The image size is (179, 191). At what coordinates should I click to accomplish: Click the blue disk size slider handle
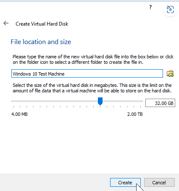click(x=100, y=101)
